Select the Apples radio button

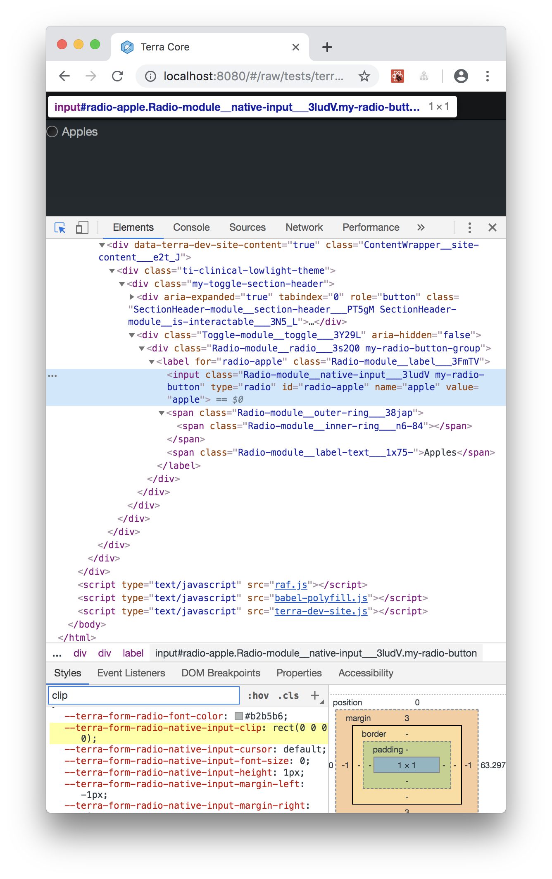(x=52, y=131)
